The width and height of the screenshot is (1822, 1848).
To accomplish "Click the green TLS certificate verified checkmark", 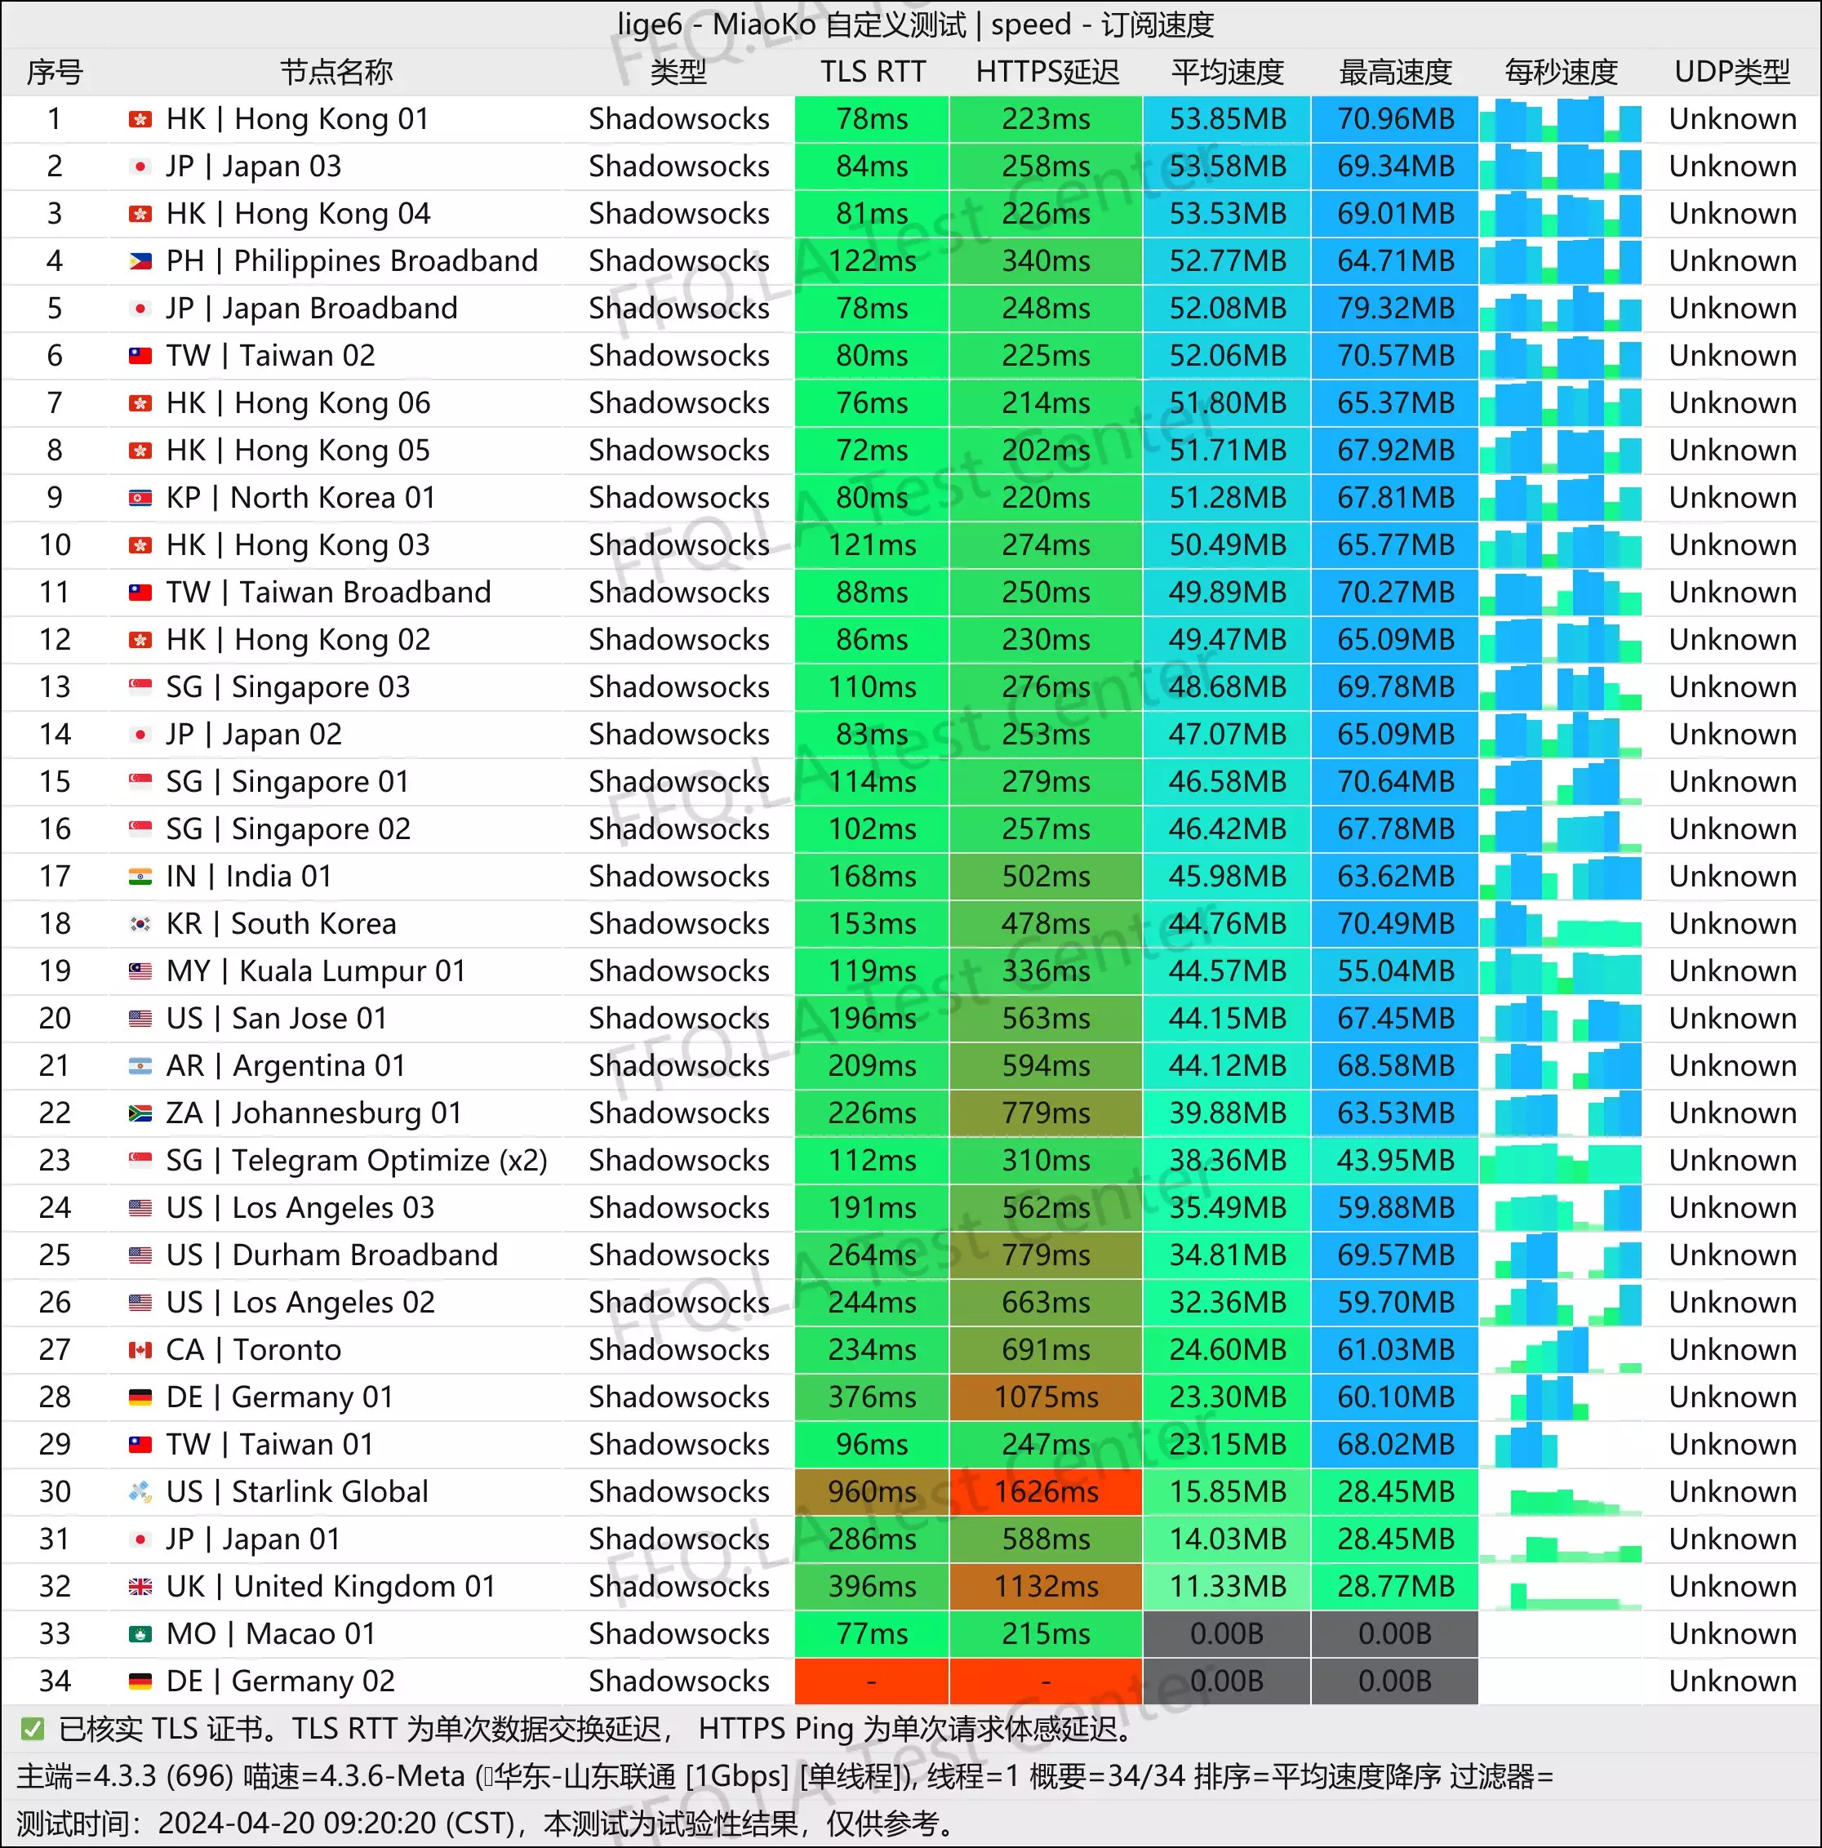I will point(33,1730).
